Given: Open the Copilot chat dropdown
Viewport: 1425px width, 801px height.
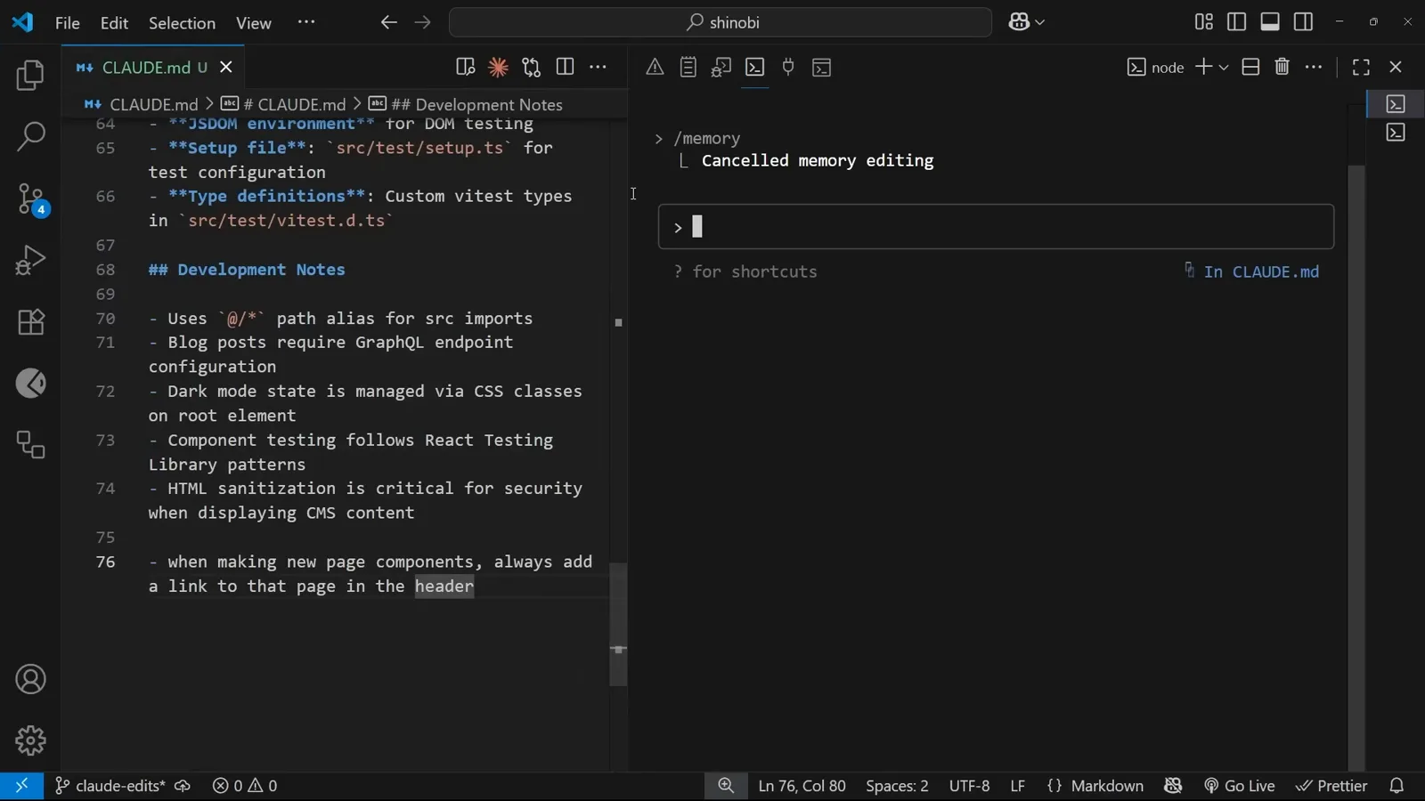Looking at the screenshot, I should pos(1027,22).
